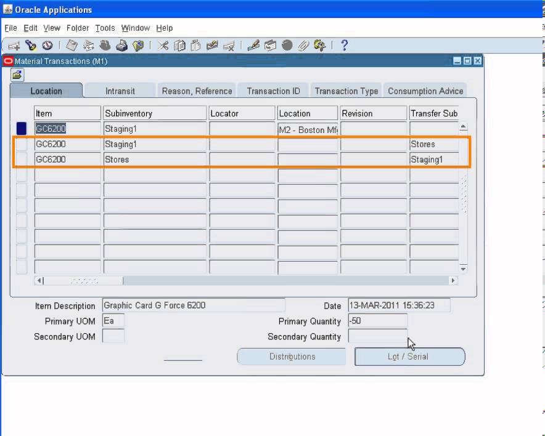Click the Primary Quantity field with -50
The image size is (545, 436).
pos(377,321)
